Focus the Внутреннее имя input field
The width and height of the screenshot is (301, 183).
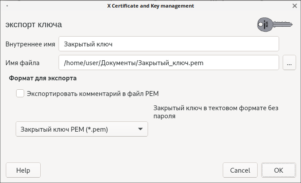pyautogui.click(x=169, y=44)
